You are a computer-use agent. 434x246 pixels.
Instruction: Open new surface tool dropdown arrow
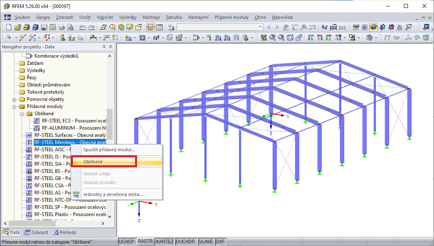tap(135, 38)
